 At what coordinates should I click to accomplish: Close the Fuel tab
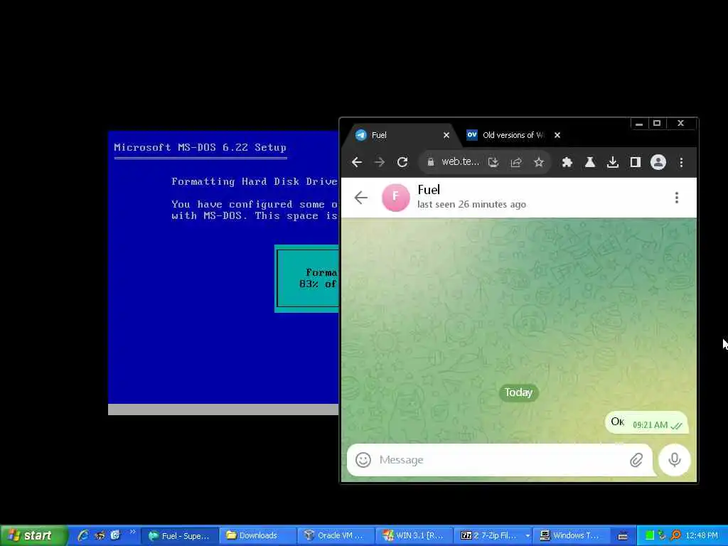[x=446, y=135]
